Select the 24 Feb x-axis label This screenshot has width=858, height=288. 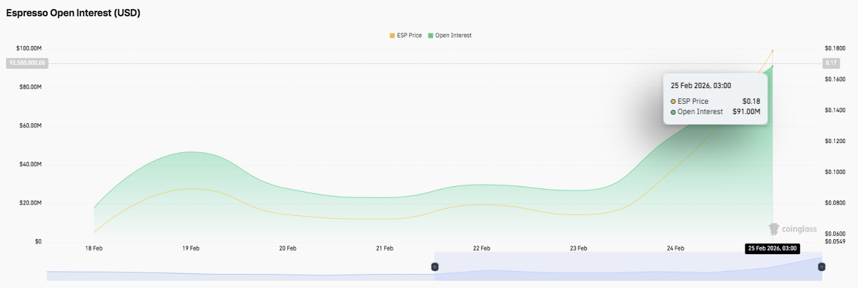point(675,248)
